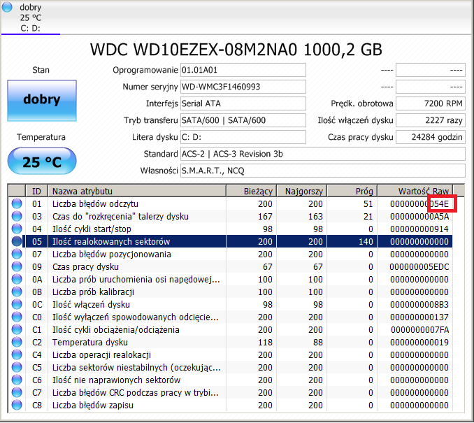Select row 'Czas do "rozkręcenia" talerzy dysku'
474x423 pixels.
pyautogui.click(x=230, y=217)
